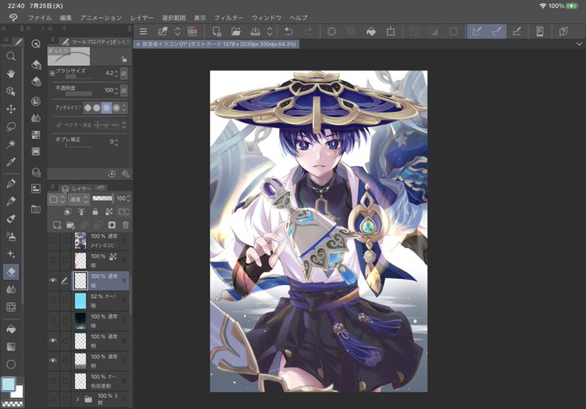
Task: Show the 色収差前 layer
Action: tap(53, 381)
